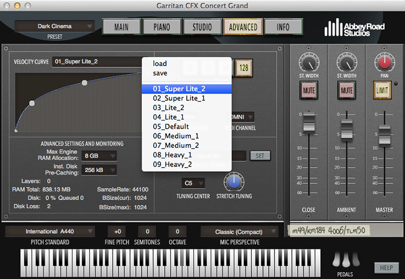Click the Semitones 0 value
Image resolution: width=405 pixels, height=279 pixels.
(x=147, y=231)
